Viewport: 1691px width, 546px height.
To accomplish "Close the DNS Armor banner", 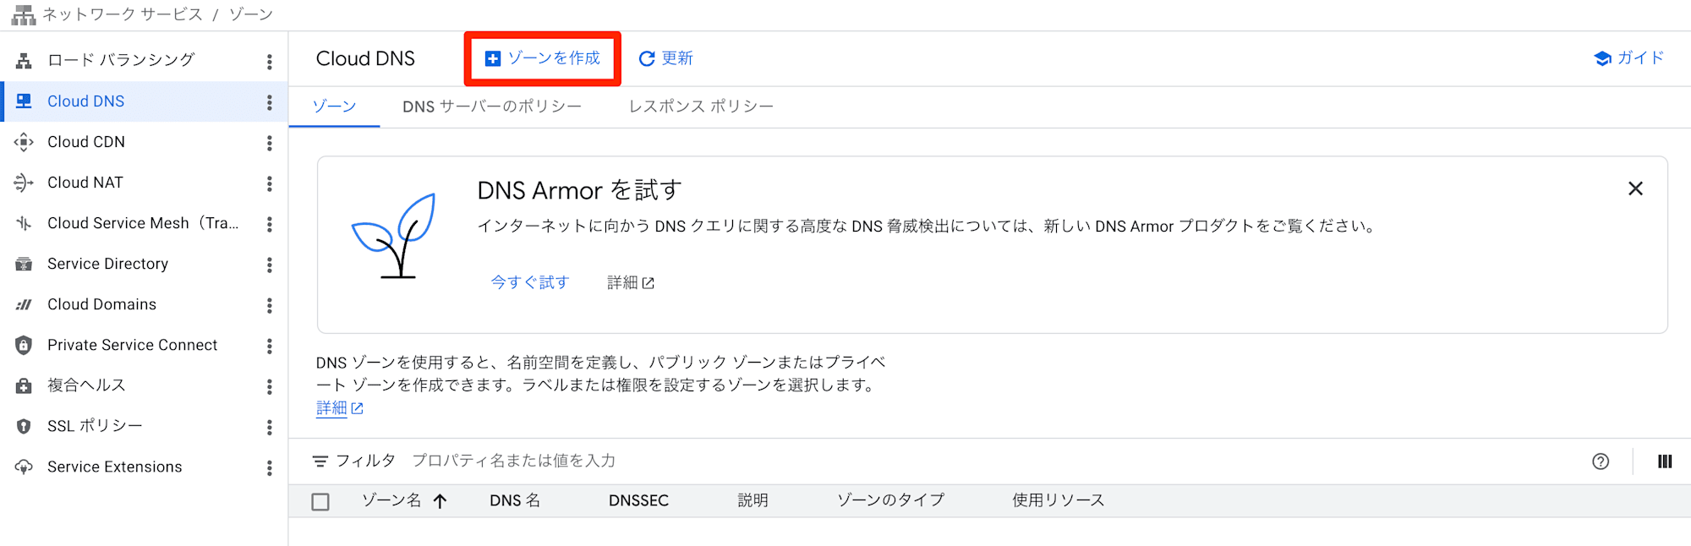I will click(x=1636, y=188).
